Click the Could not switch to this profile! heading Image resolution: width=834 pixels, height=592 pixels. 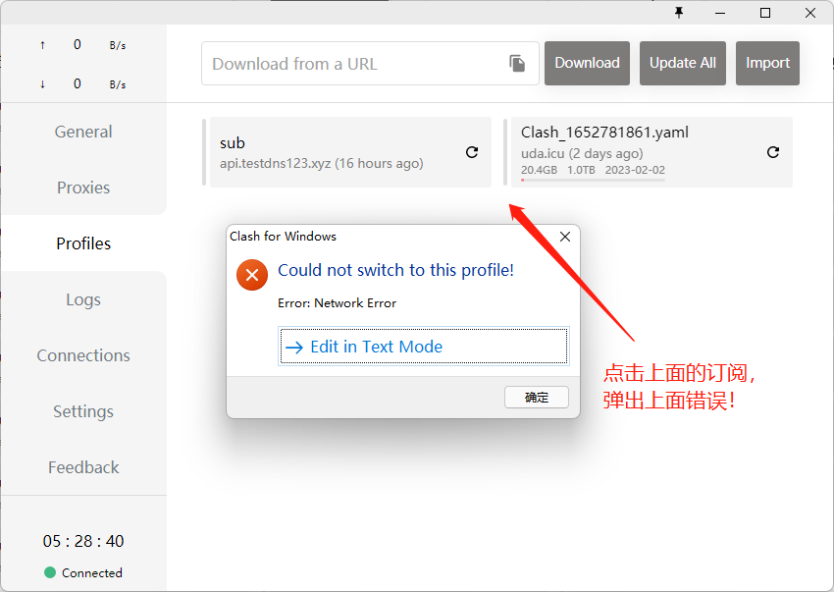pos(395,270)
